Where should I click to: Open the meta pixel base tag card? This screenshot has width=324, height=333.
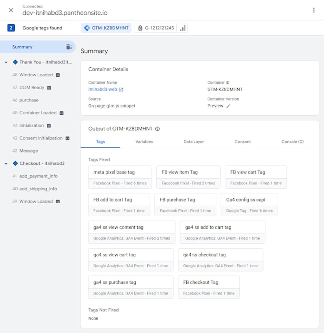(120, 177)
